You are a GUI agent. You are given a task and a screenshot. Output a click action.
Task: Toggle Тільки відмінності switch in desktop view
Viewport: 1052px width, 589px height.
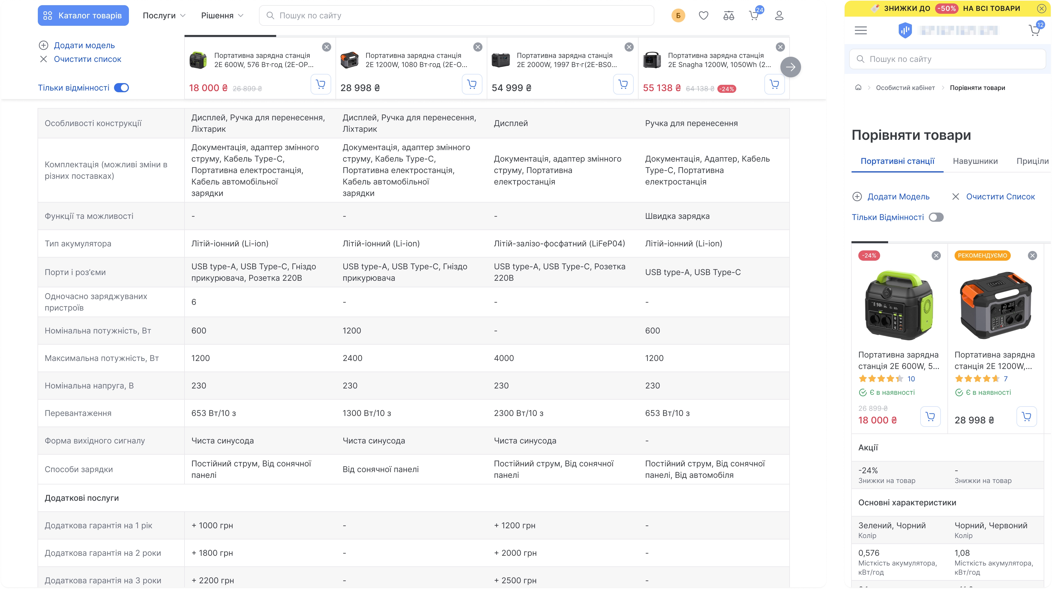tap(121, 88)
